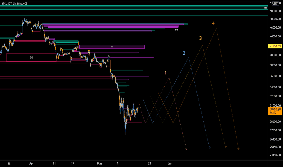Click the 31000.00 price axis label
Screen dimensions: 283x167
click(x=275, y=106)
